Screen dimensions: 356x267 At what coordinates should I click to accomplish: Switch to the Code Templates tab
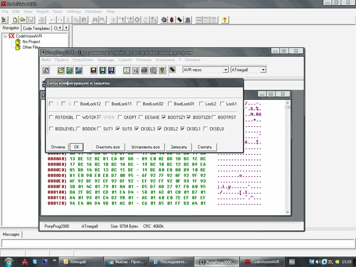[36, 28]
